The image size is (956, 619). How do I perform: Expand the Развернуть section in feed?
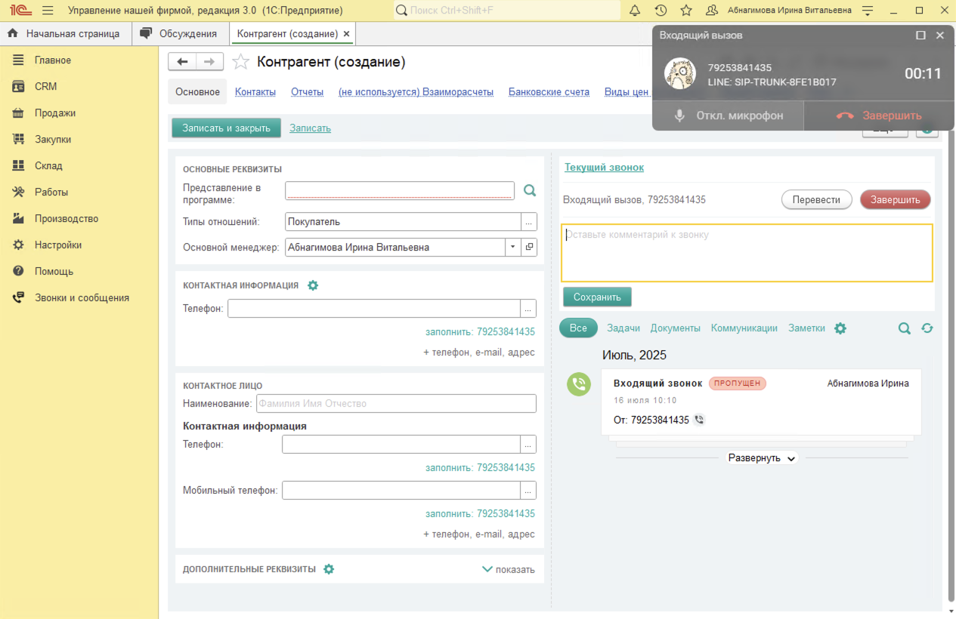click(x=762, y=458)
